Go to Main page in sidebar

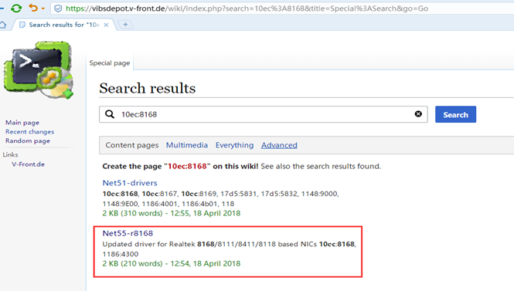tap(22, 123)
